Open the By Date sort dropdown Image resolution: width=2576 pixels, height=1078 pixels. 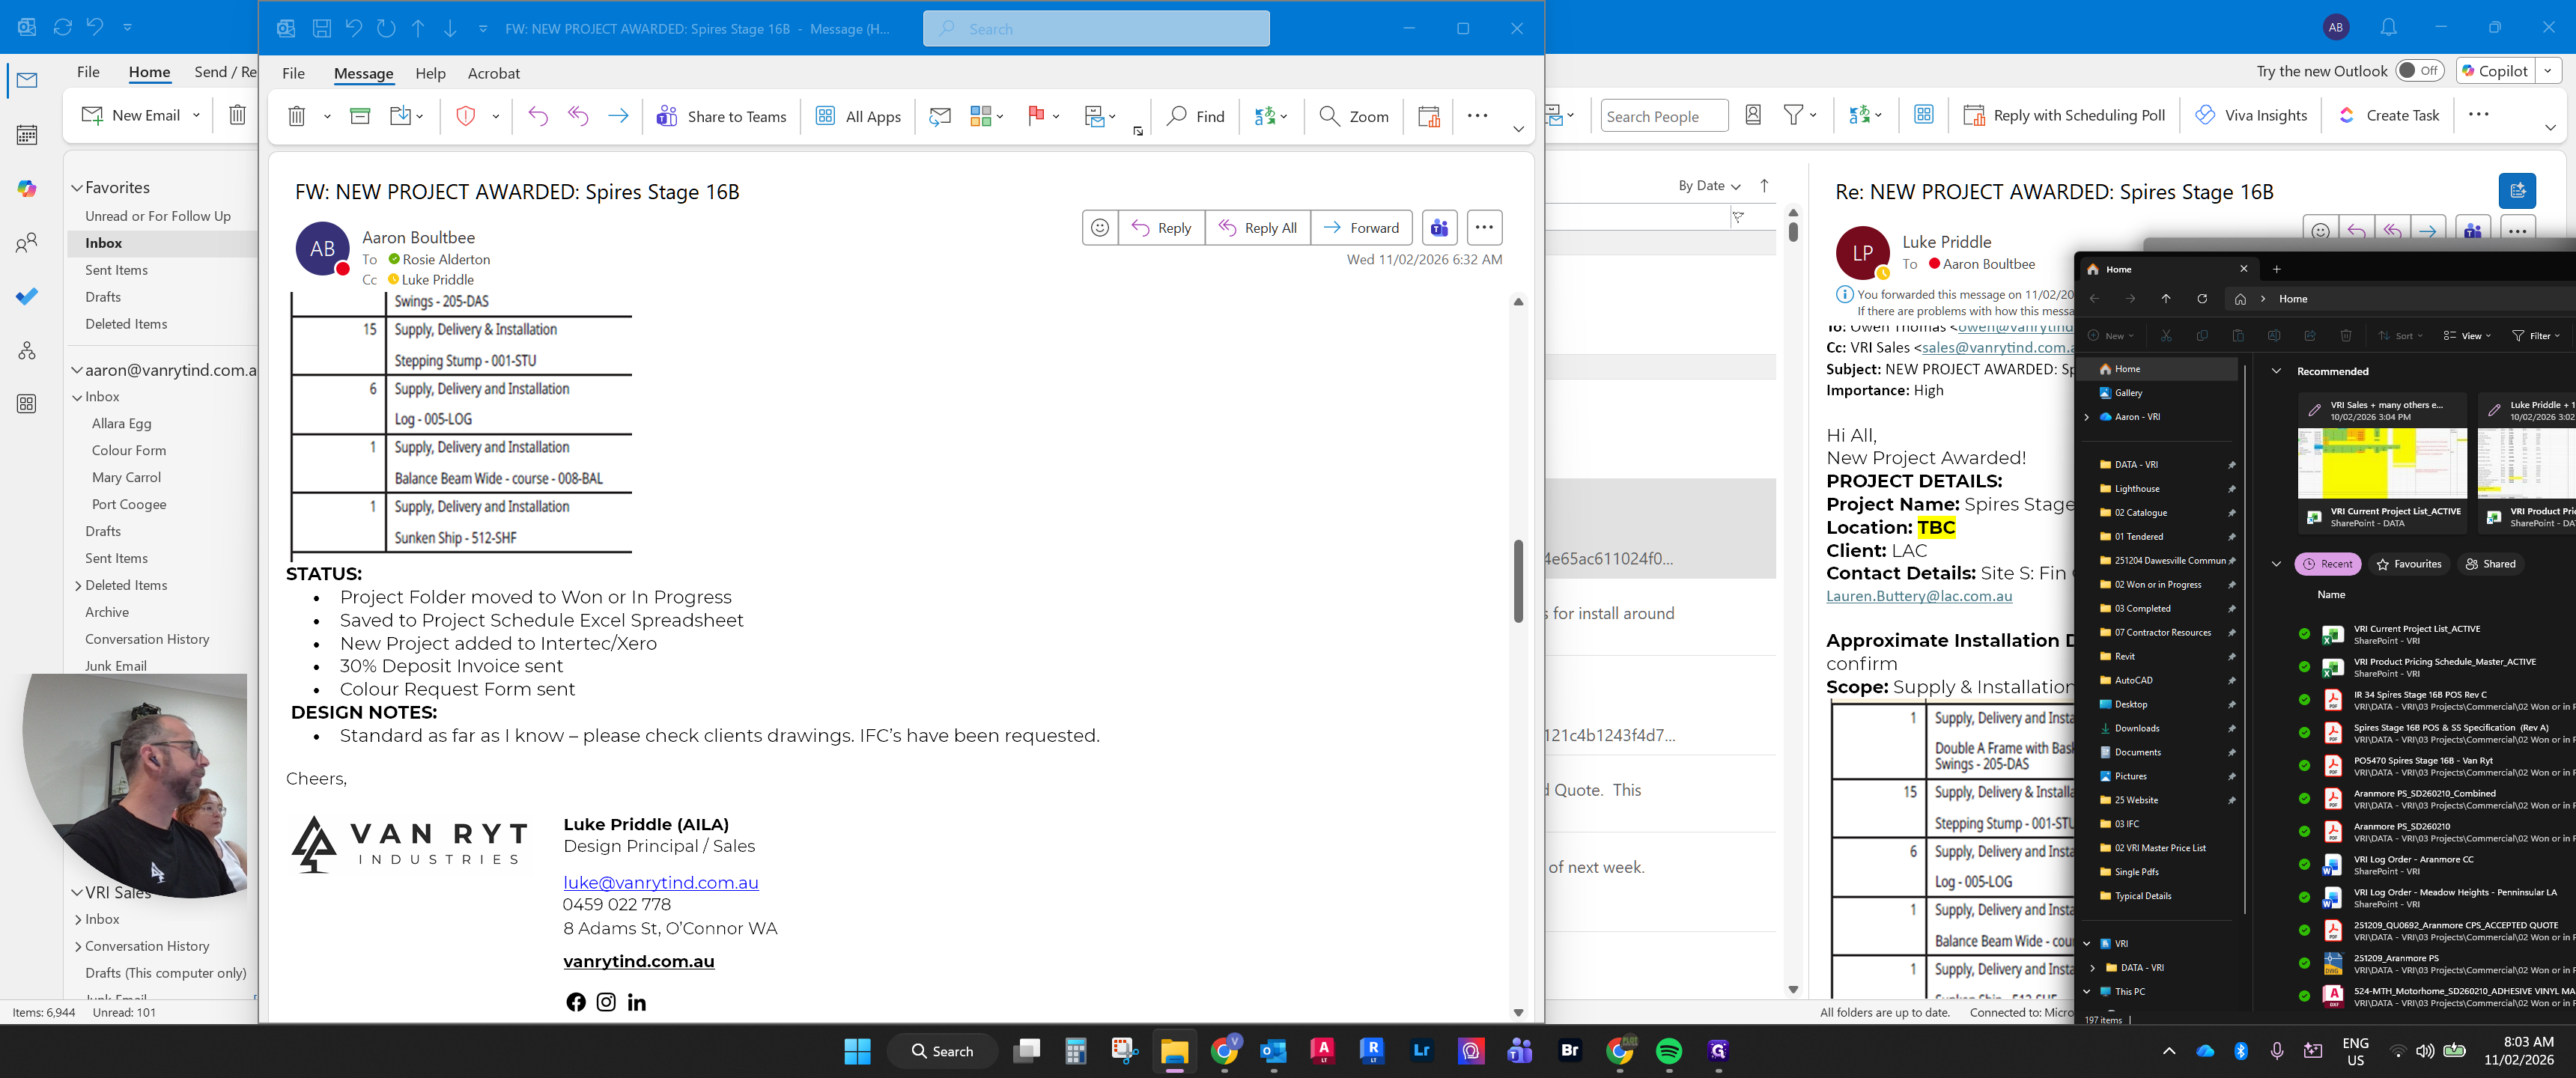click(x=1709, y=186)
